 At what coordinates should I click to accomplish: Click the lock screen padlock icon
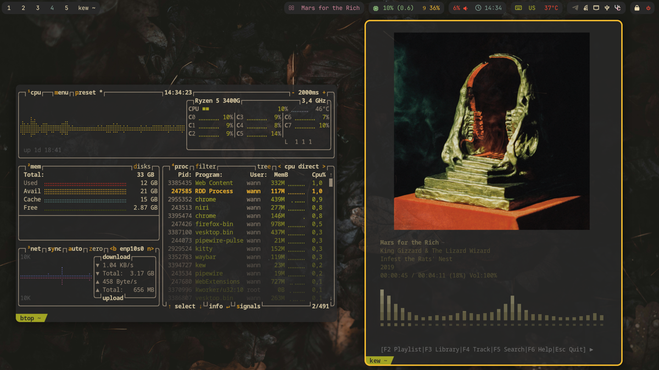pyautogui.click(x=637, y=8)
